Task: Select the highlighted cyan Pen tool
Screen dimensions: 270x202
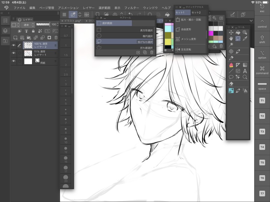Action: pos(231,91)
